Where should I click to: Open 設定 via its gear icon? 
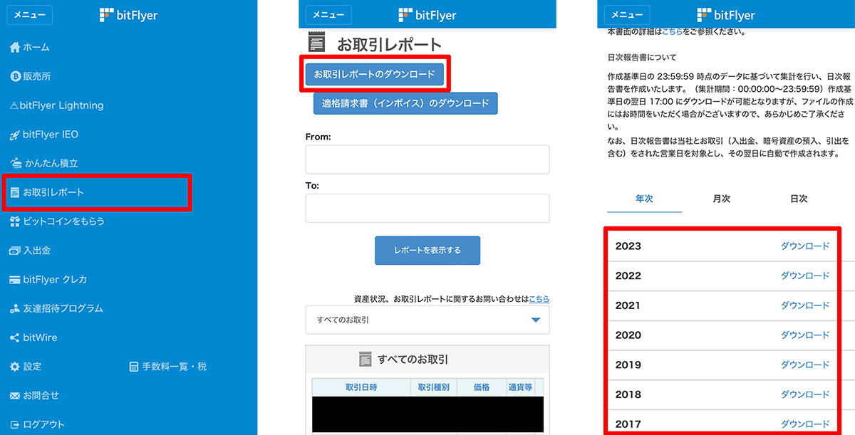tap(15, 367)
